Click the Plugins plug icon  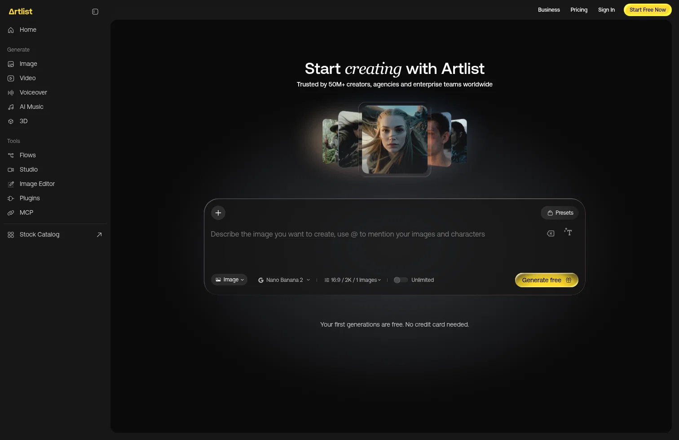point(11,198)
